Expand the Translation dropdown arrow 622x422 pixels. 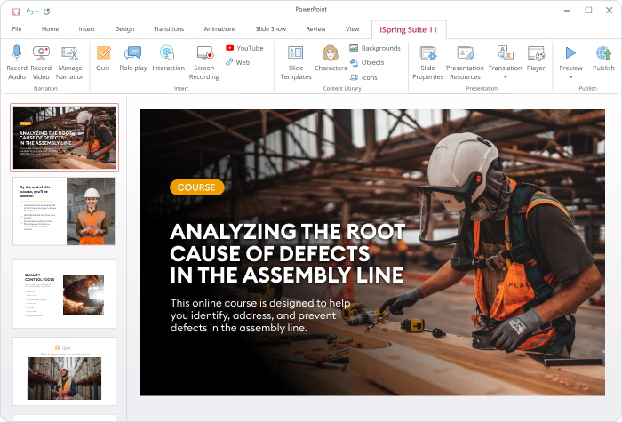(506, 77)
